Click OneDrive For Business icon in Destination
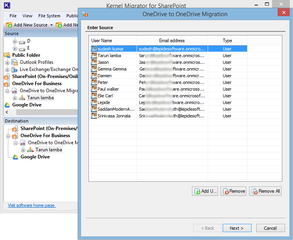This screenshot has height=240, width=293. [x=15, y=136]
